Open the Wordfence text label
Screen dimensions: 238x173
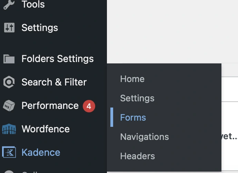tap(46, 129)
